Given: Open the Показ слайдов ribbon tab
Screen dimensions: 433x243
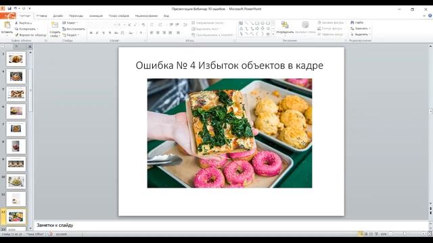Looking at the screenshot, I should 119,16.
